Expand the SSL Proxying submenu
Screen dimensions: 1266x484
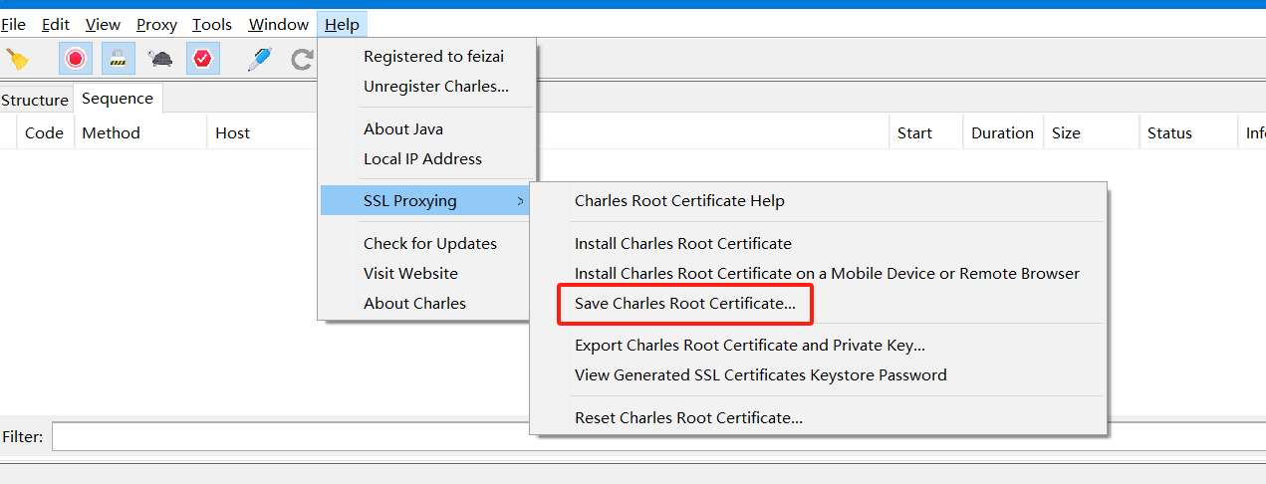[424, 200]
